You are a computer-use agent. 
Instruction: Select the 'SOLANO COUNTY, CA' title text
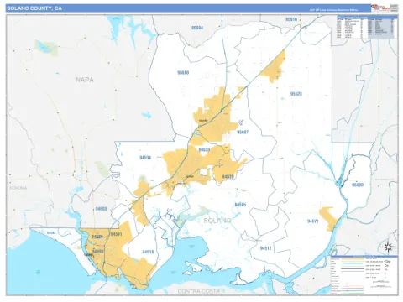[34, 8]
